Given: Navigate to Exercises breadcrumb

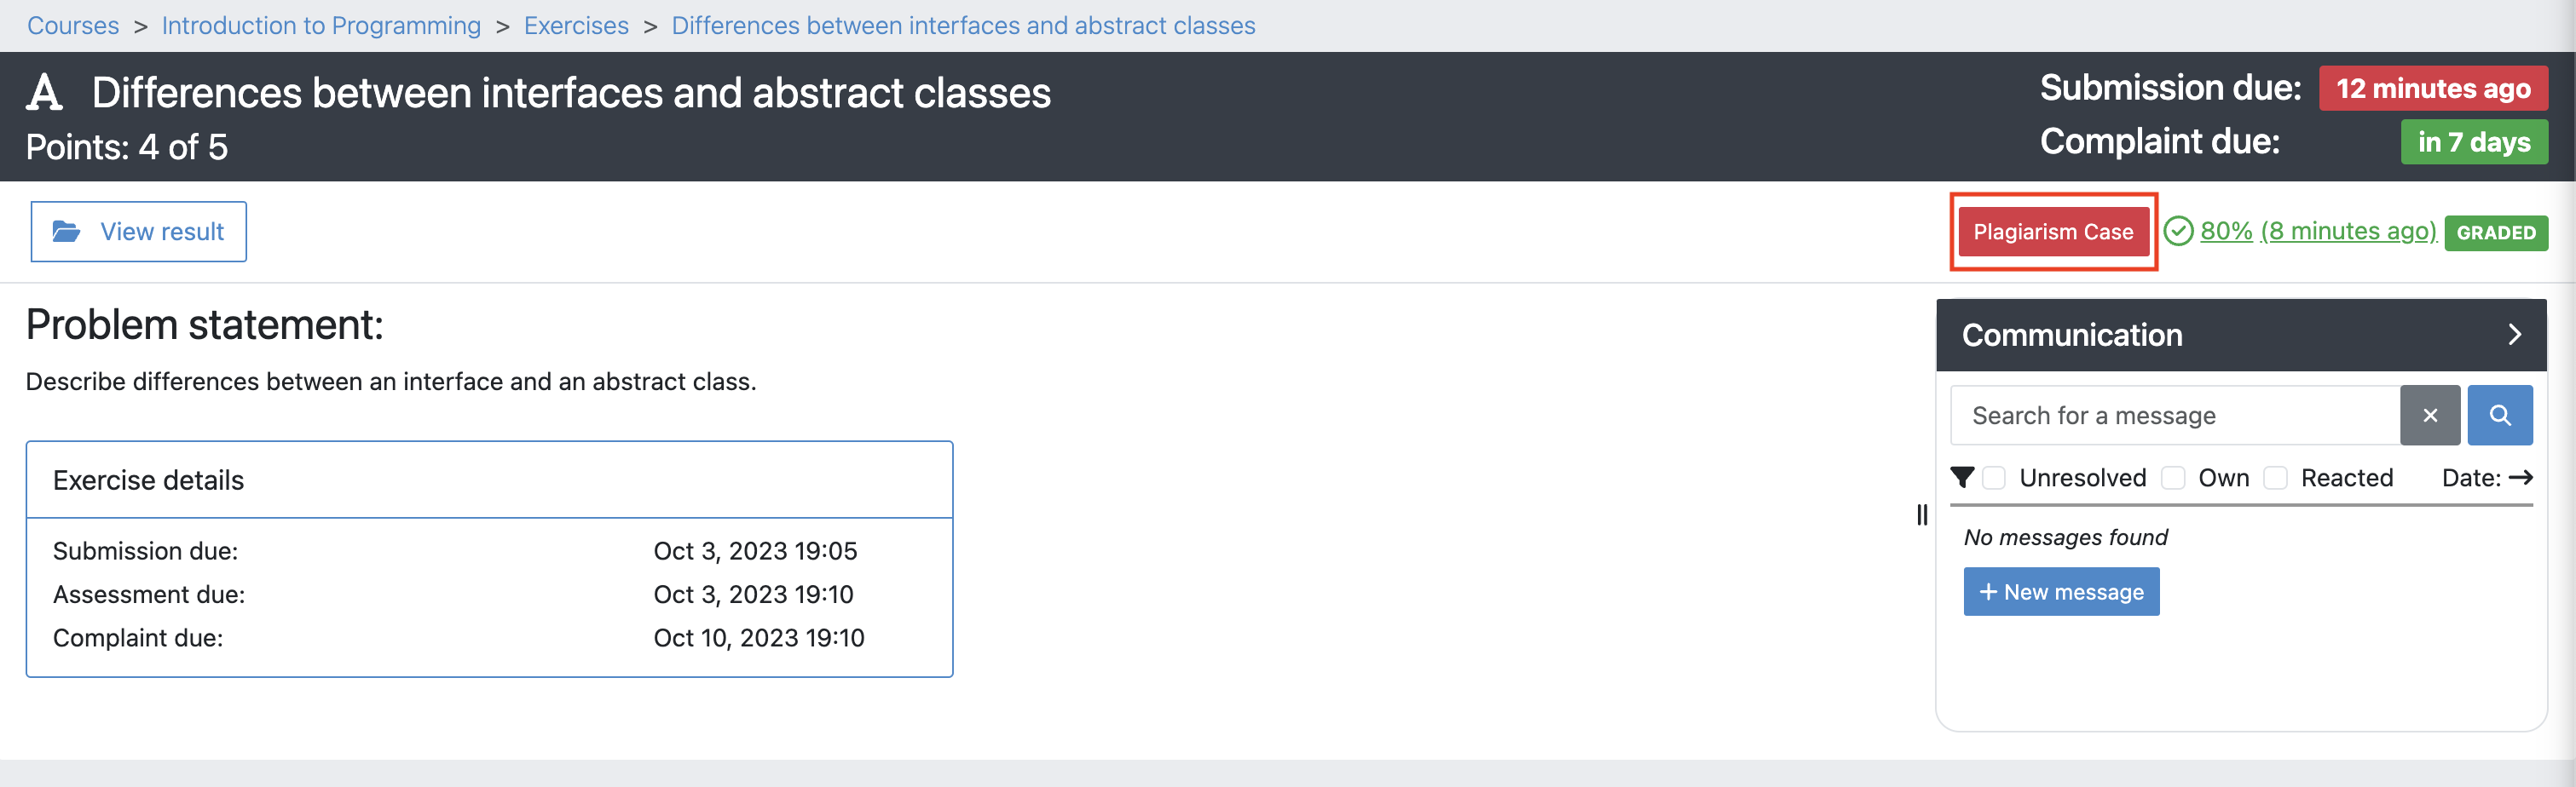Looking at the screenshot, I should (576, 26).
